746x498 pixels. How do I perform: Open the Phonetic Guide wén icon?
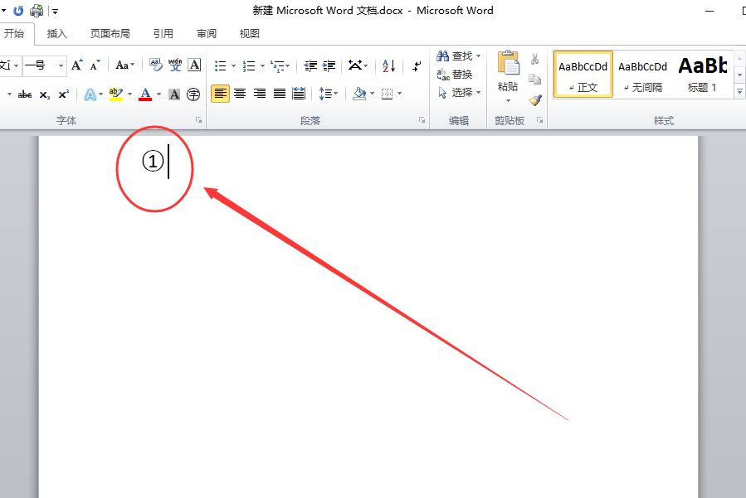[175, 65]
